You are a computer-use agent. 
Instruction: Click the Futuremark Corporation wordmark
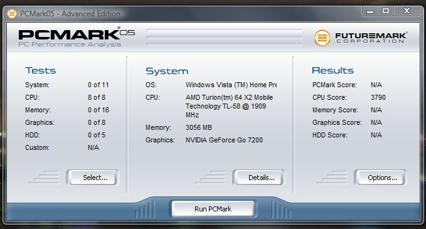click(371, 38)
